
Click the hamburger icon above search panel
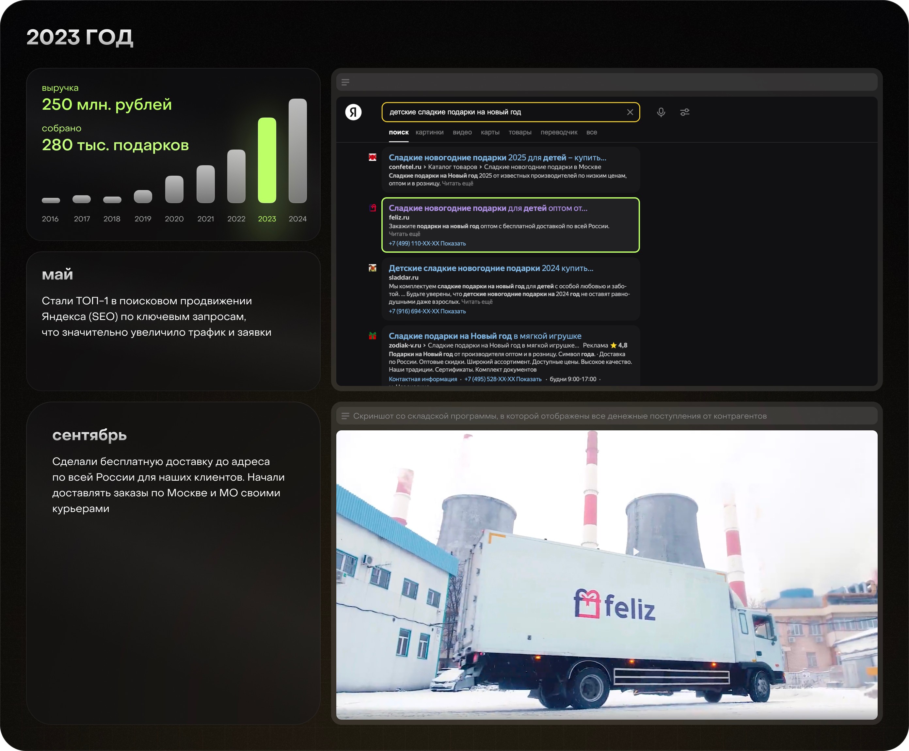coord(345,82)
